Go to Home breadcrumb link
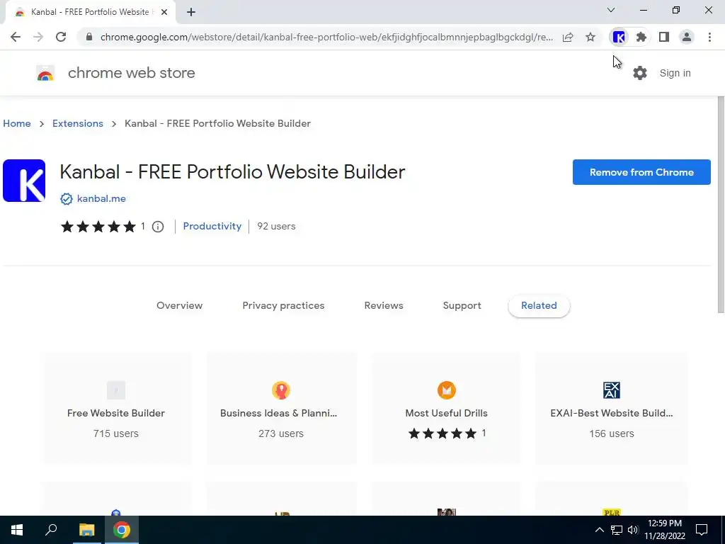The height and width of the screenshot is (544, 725). [17, 123]
